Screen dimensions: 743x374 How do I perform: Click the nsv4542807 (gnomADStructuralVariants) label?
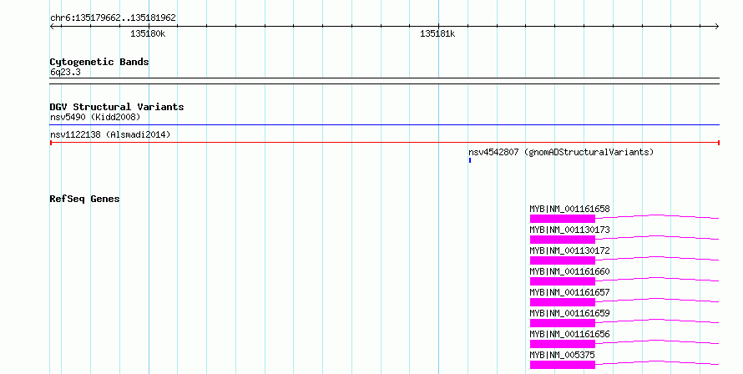[x=561, y=152]
